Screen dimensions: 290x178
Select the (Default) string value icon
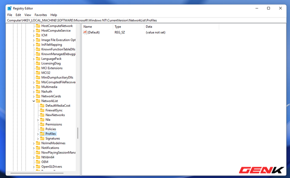tap(85, 32)
